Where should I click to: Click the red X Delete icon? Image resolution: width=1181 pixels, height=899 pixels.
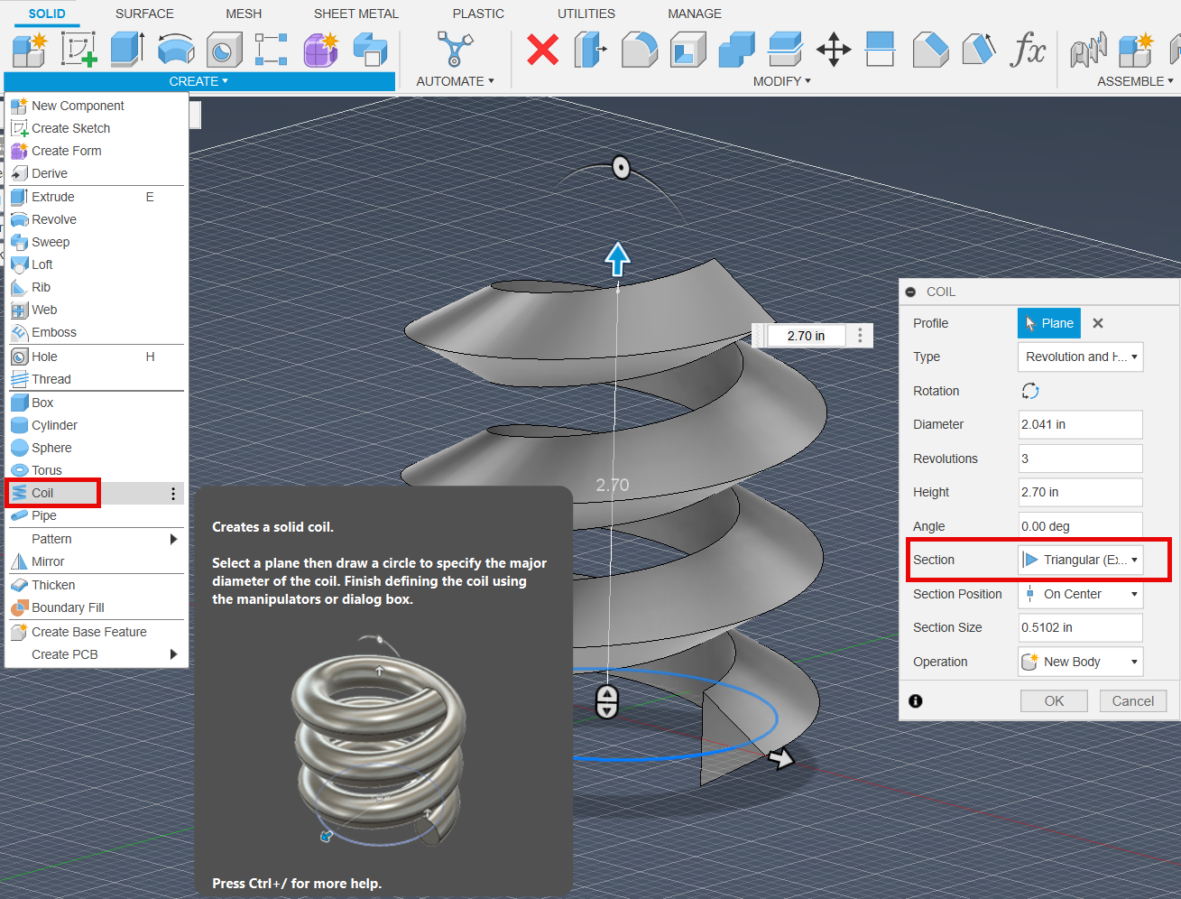click(542, 50)
